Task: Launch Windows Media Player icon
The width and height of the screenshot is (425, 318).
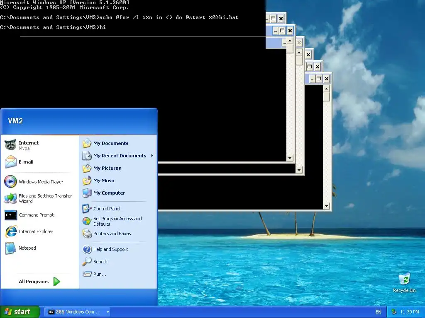Action: coord(10,181)
